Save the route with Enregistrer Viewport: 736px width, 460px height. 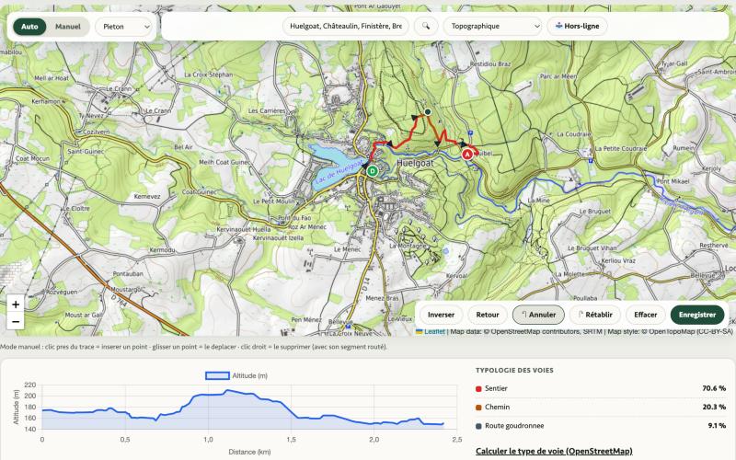pos(697,315)
